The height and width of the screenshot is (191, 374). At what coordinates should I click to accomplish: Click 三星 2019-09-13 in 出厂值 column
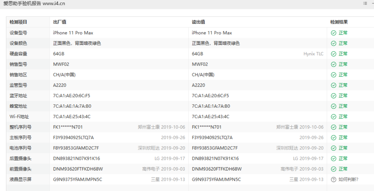click(x=168, y=179)
